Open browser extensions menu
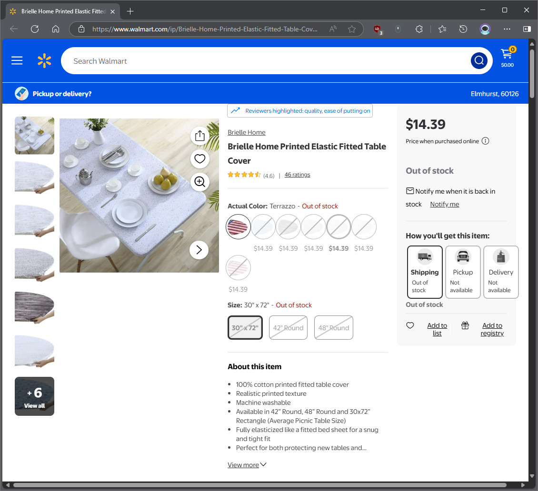 click(419, 29)
